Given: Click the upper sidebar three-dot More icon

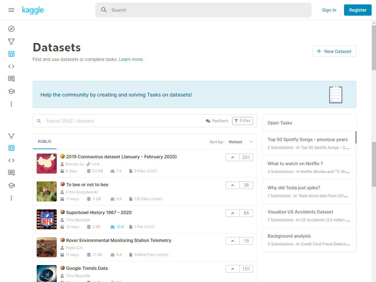Looking at the screenshot, I should pyautogui.click(x=11, y=104).
